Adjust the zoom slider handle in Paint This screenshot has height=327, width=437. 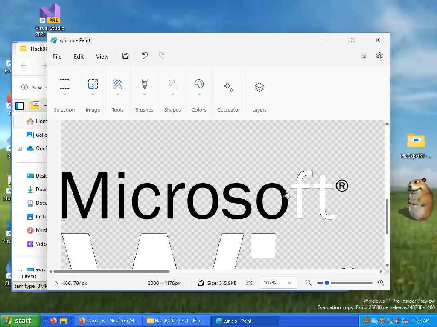(x=326, y=283)
